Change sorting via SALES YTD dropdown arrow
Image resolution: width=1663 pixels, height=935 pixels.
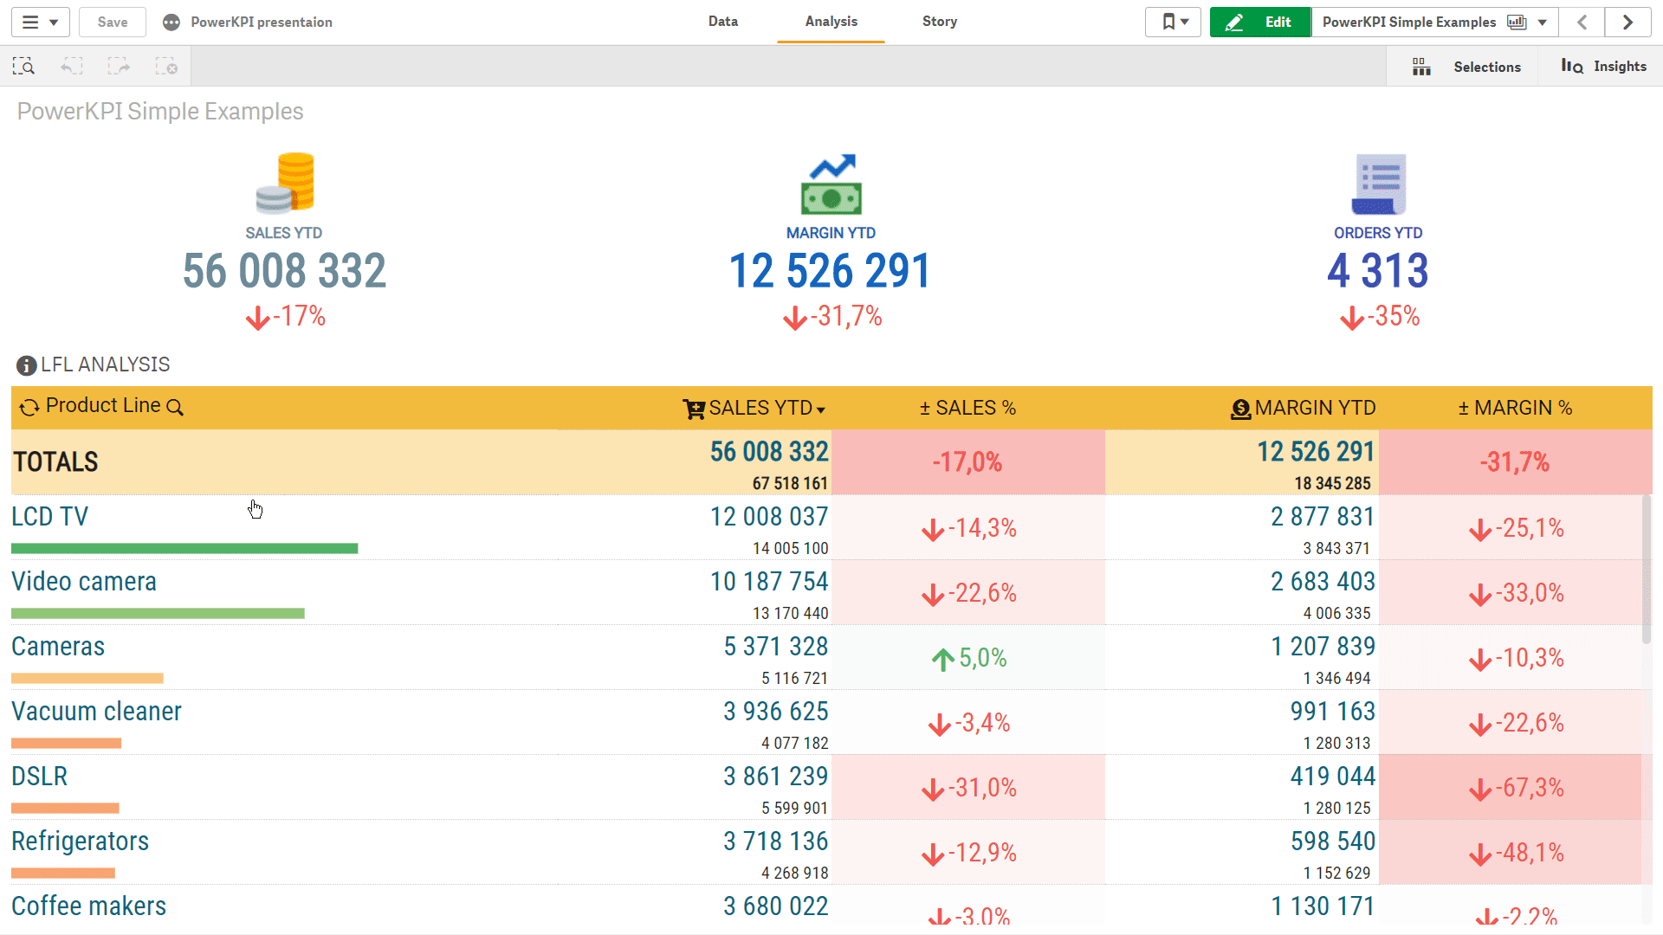[x=821, y=409]
